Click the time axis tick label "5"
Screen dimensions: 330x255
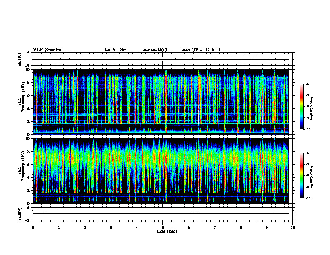point(163,227)
